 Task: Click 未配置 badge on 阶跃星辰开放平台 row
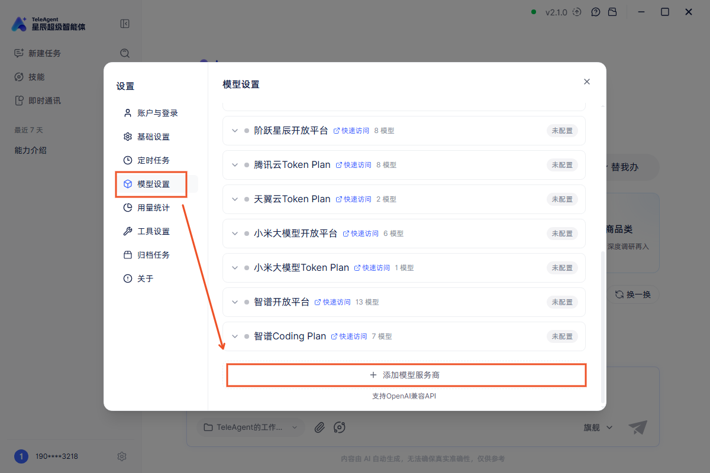(562, 131)
